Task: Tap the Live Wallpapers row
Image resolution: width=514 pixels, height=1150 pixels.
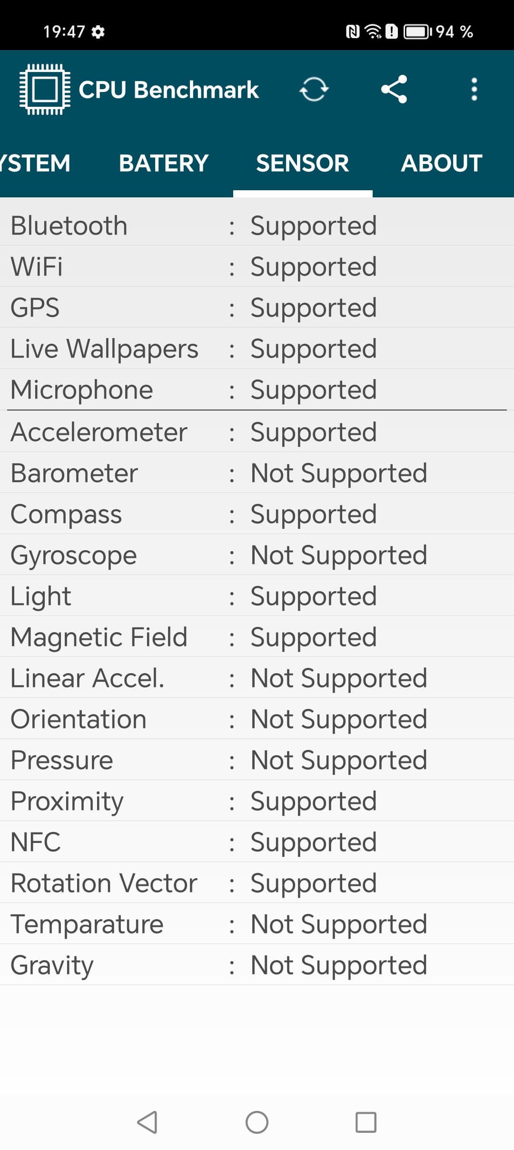Action: [257, 349]
